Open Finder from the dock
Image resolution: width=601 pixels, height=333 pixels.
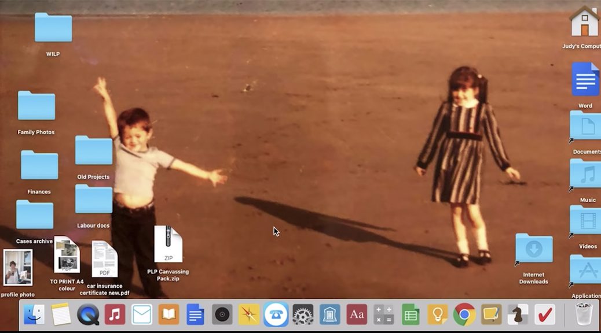[34, 314]
